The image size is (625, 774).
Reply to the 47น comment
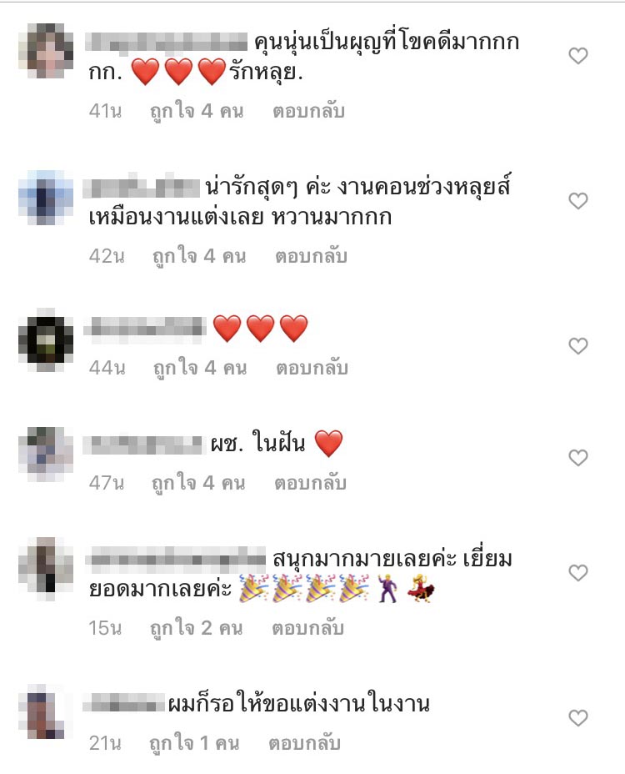pyautogui.click(x=310, y=483)
